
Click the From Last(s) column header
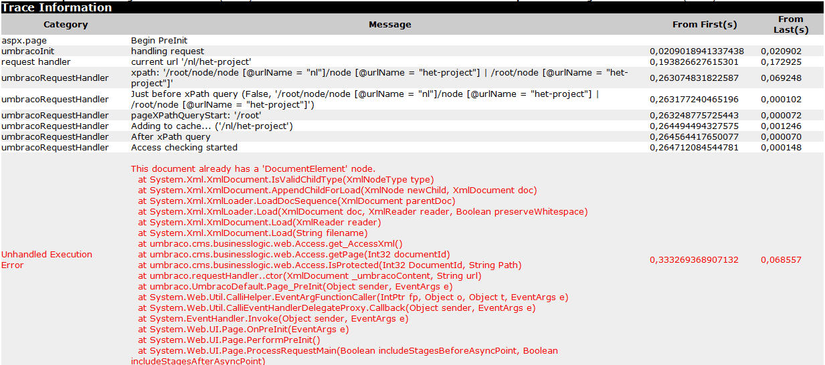click(790, 24)
